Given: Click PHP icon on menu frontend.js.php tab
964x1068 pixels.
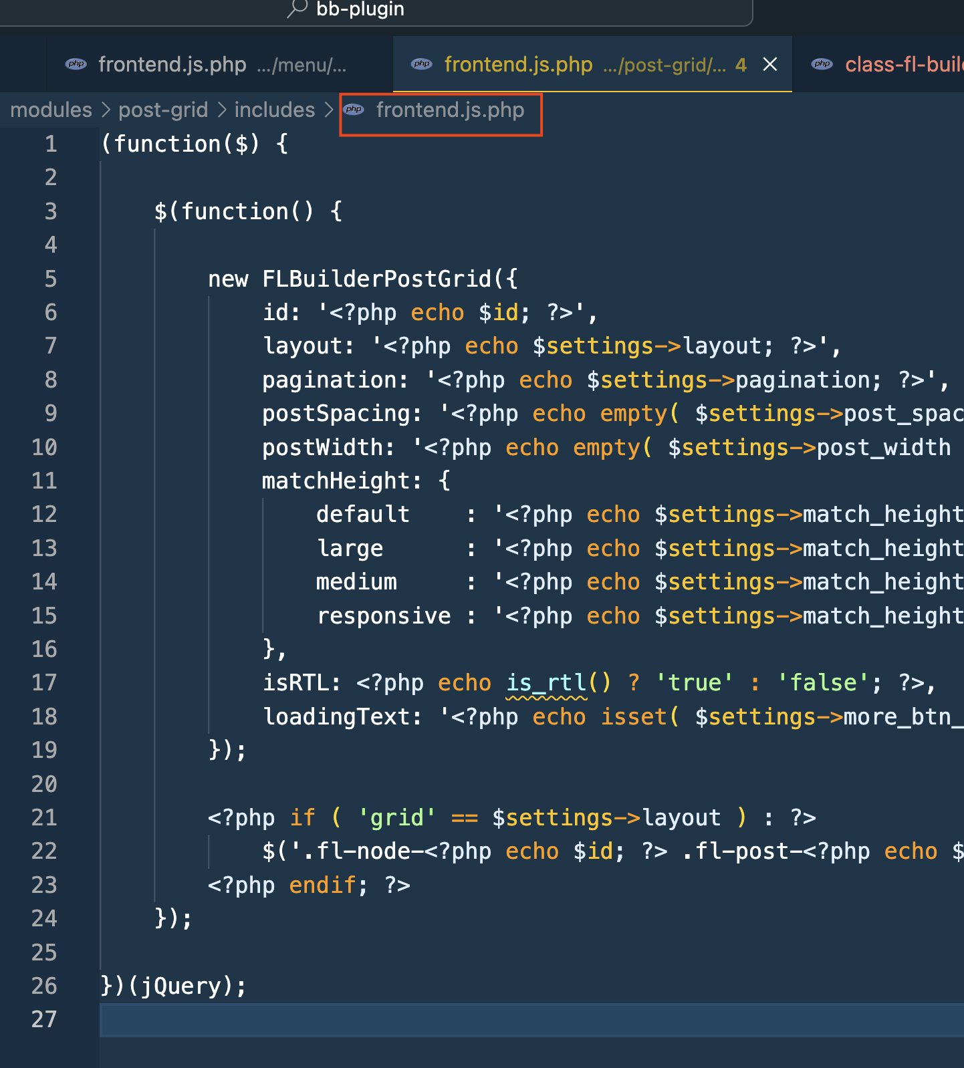Looking at the screenshot, I should click(x=76, y=64).
